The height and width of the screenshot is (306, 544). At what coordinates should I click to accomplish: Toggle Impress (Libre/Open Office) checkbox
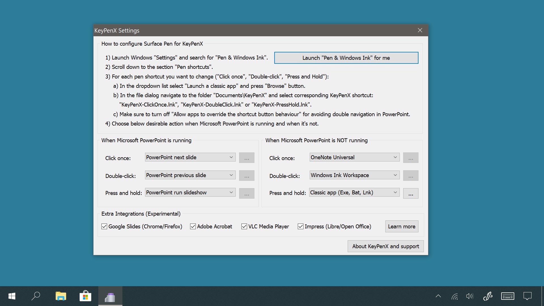301,226
